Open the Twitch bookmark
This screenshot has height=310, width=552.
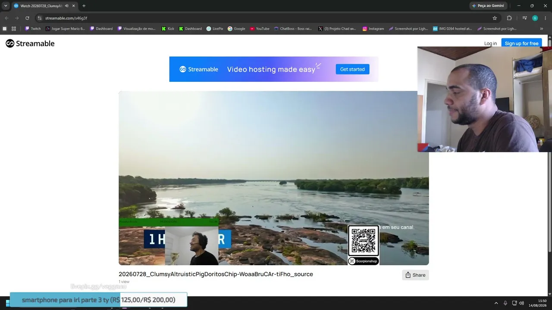pos(33,29)
